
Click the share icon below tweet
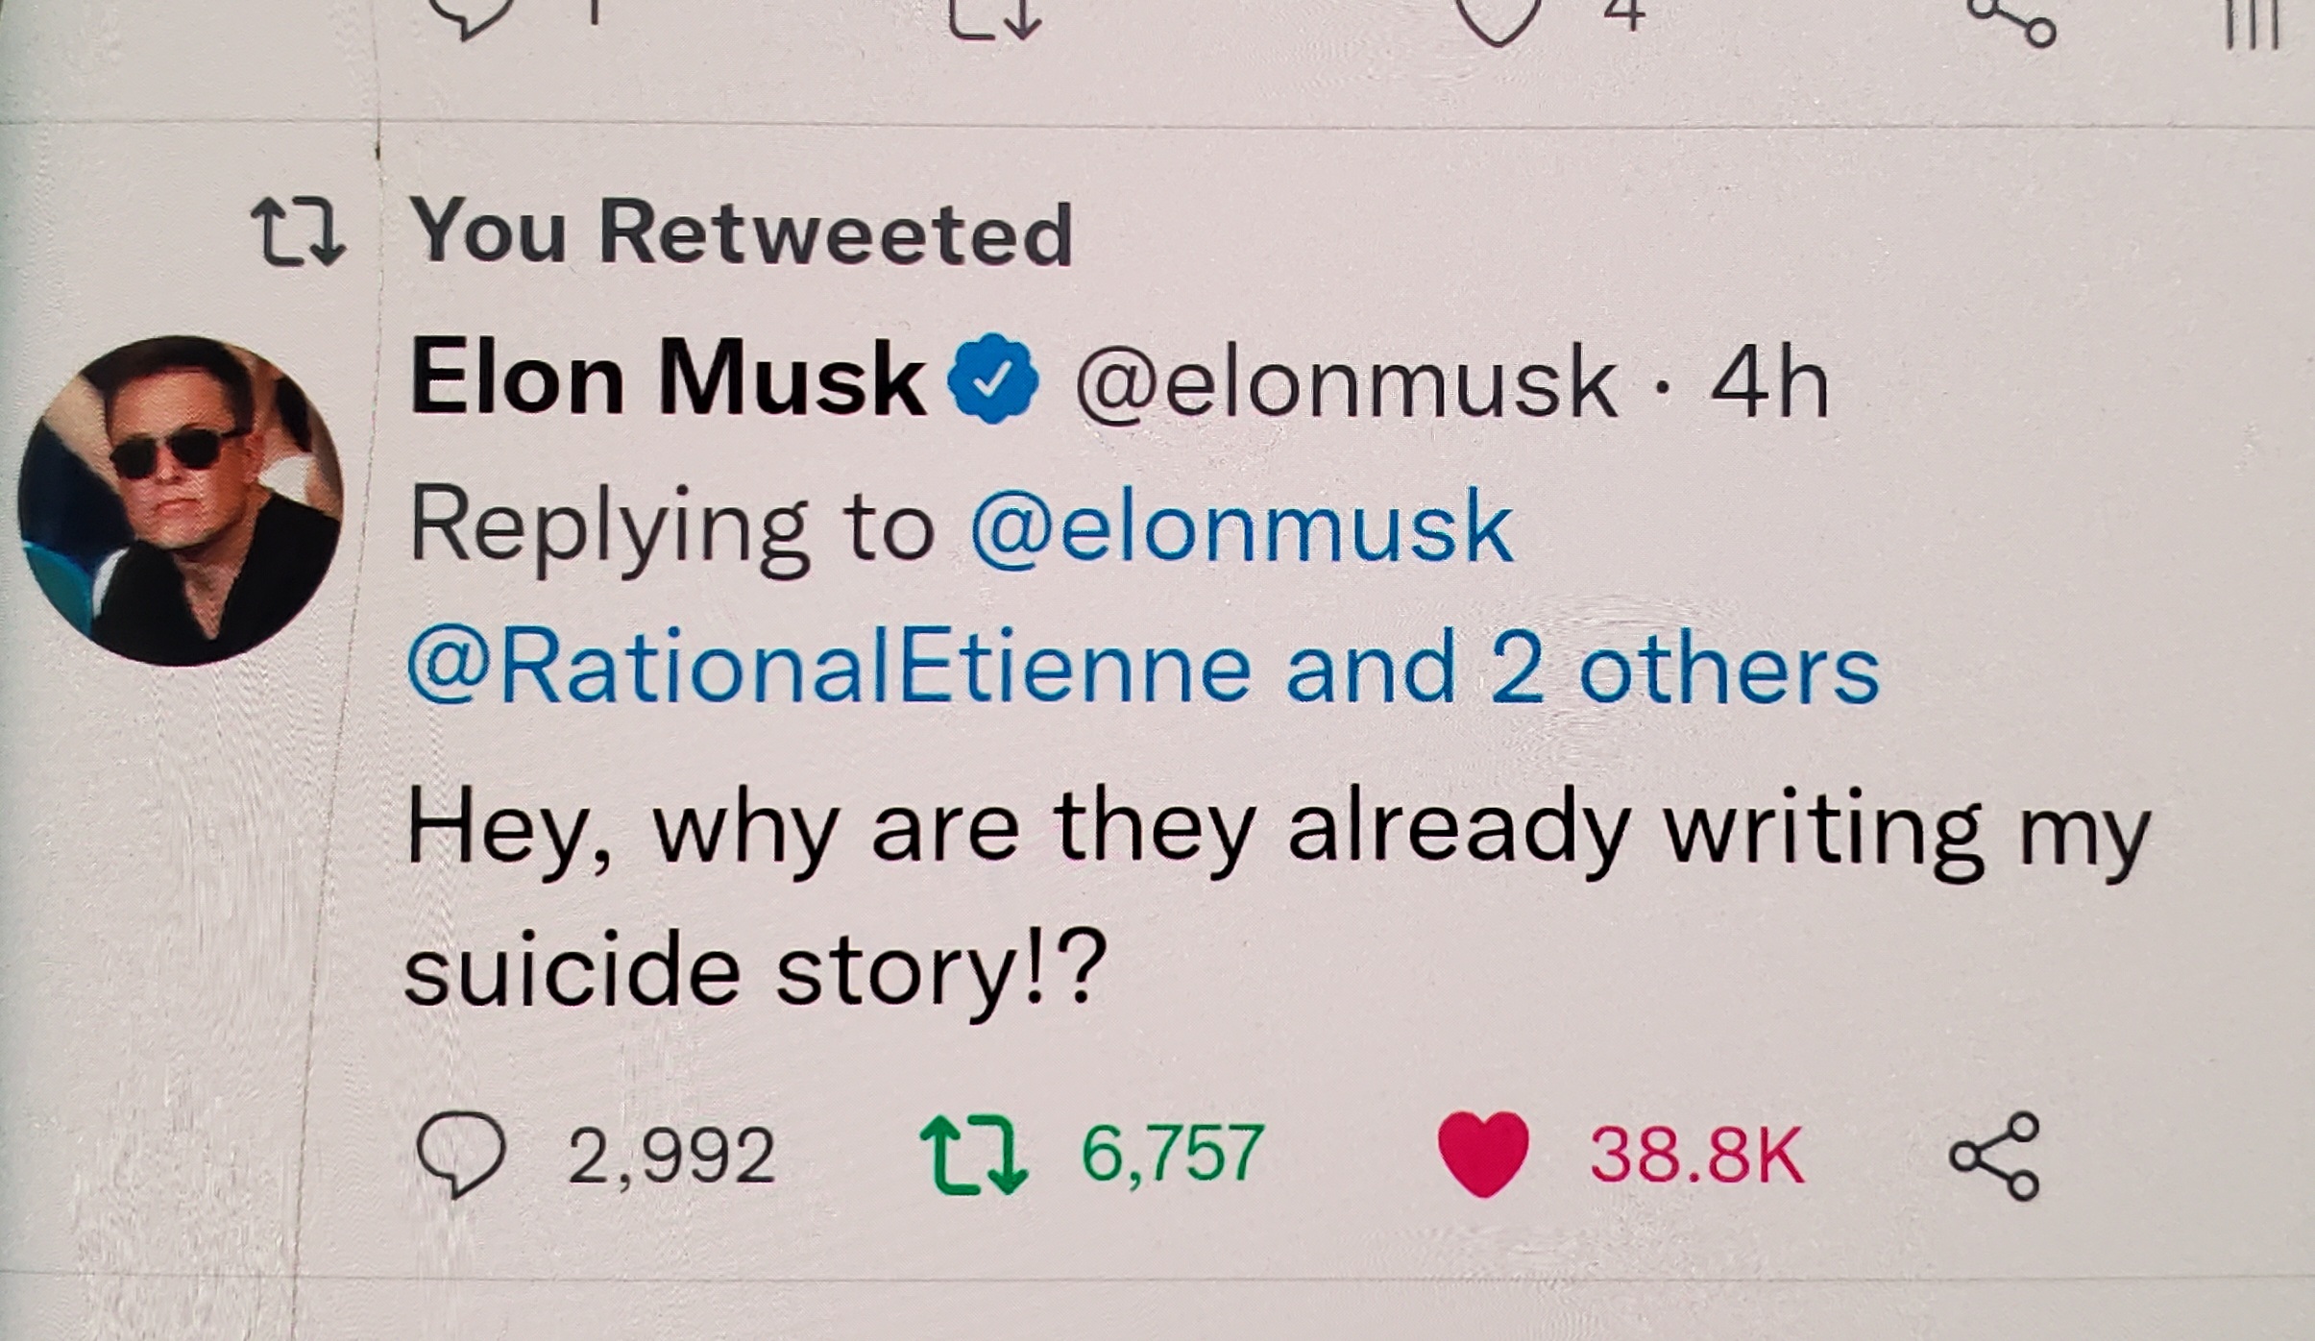click(x=1994, y=1157)
